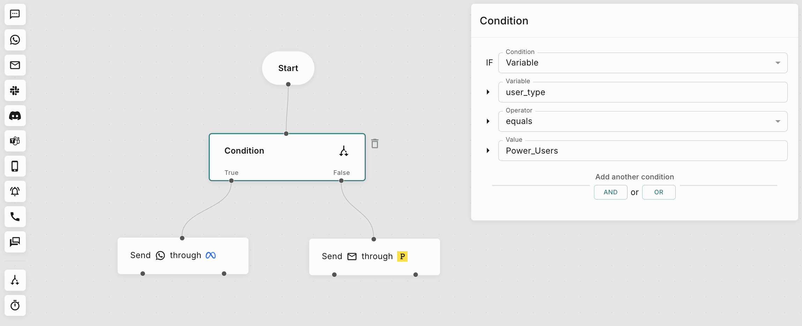Add a Slack node from sidebar
The image size is (802, 326).
click(x=15, y=91)
